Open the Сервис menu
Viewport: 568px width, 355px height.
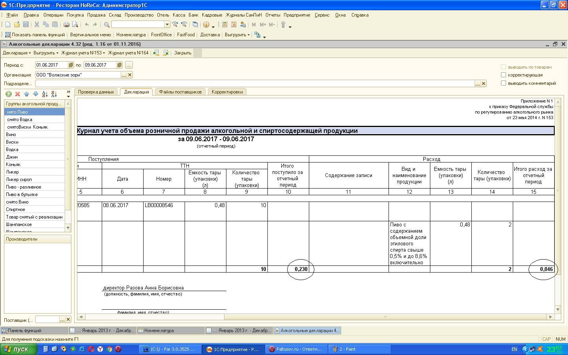click(x=322, y=15)
